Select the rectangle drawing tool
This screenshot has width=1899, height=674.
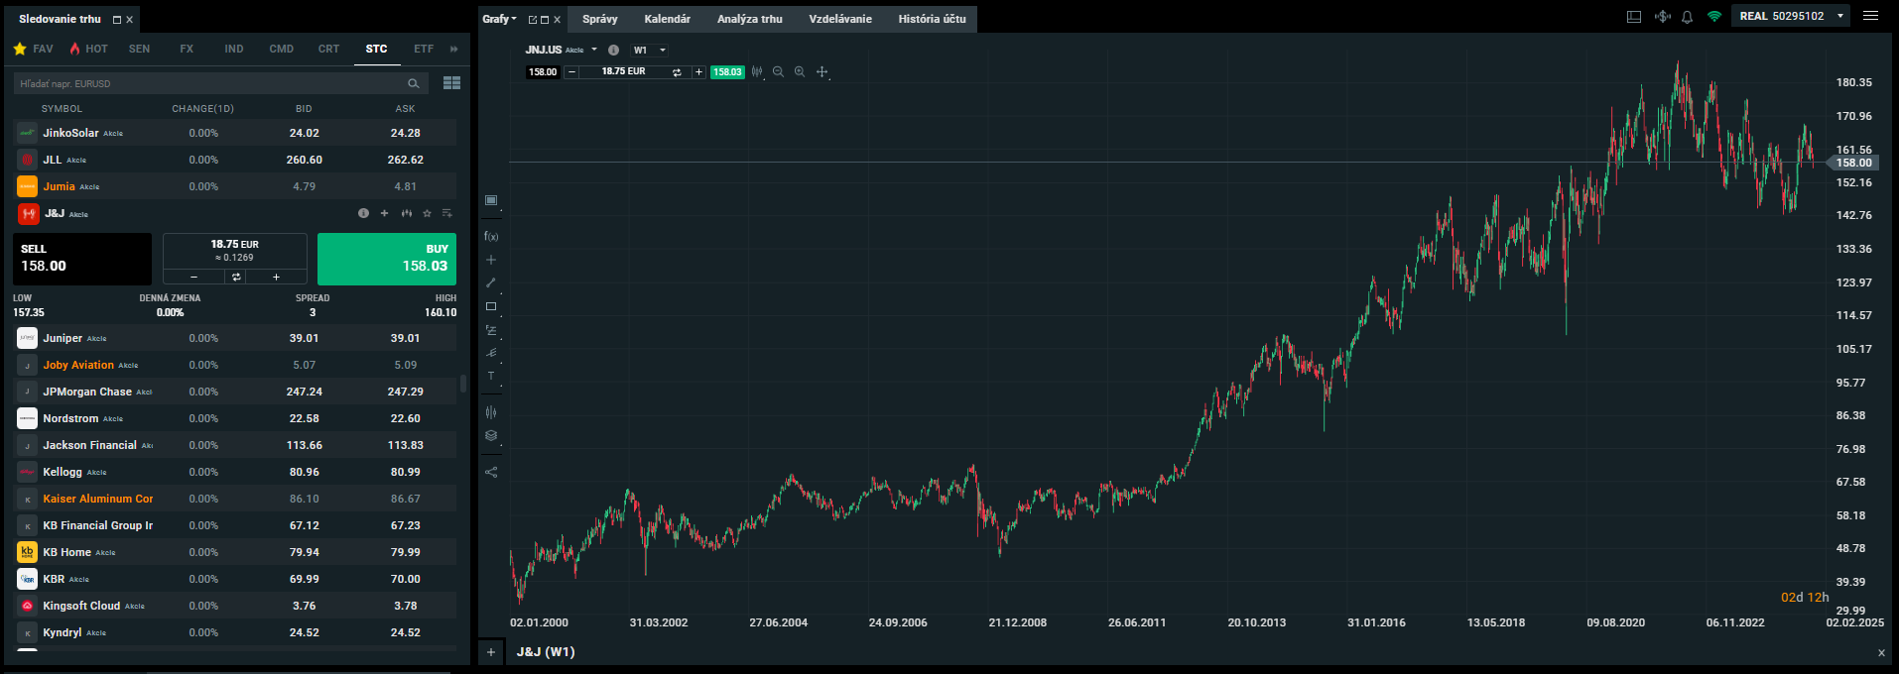tap(491, 306)
